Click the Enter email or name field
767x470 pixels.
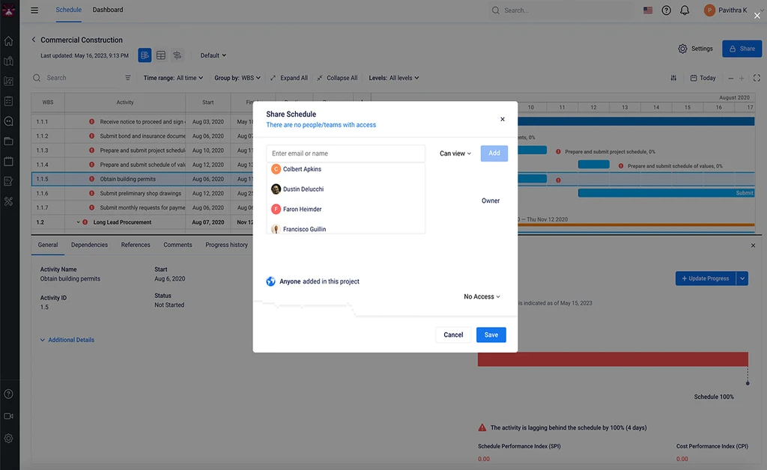tap(345, 153)
